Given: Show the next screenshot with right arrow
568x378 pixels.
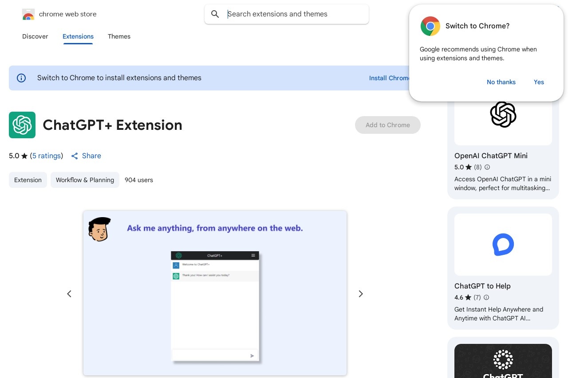Looking at the screenshot, I should pos(361,294).
